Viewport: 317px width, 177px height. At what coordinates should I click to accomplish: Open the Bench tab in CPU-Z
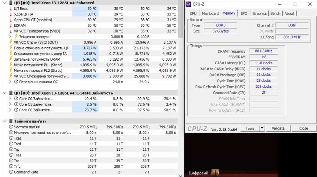[x=275, y=14]
